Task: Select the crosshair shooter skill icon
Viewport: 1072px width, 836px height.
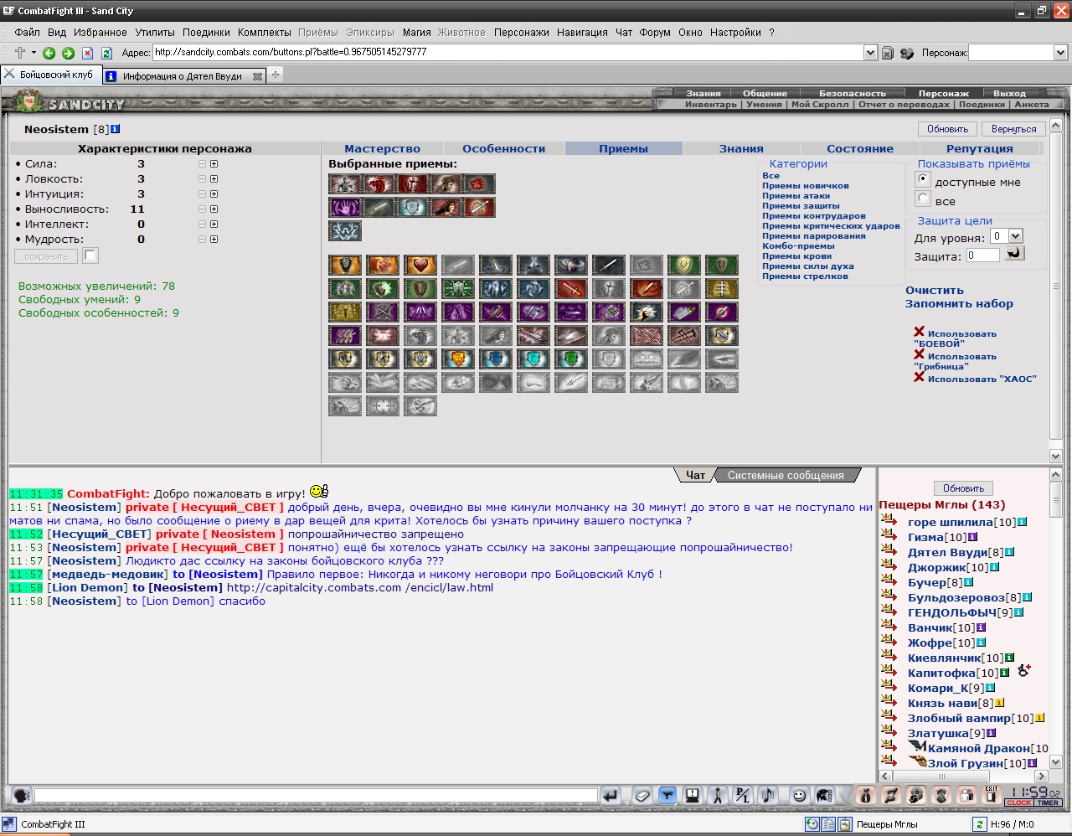Action: pos(383,406)
